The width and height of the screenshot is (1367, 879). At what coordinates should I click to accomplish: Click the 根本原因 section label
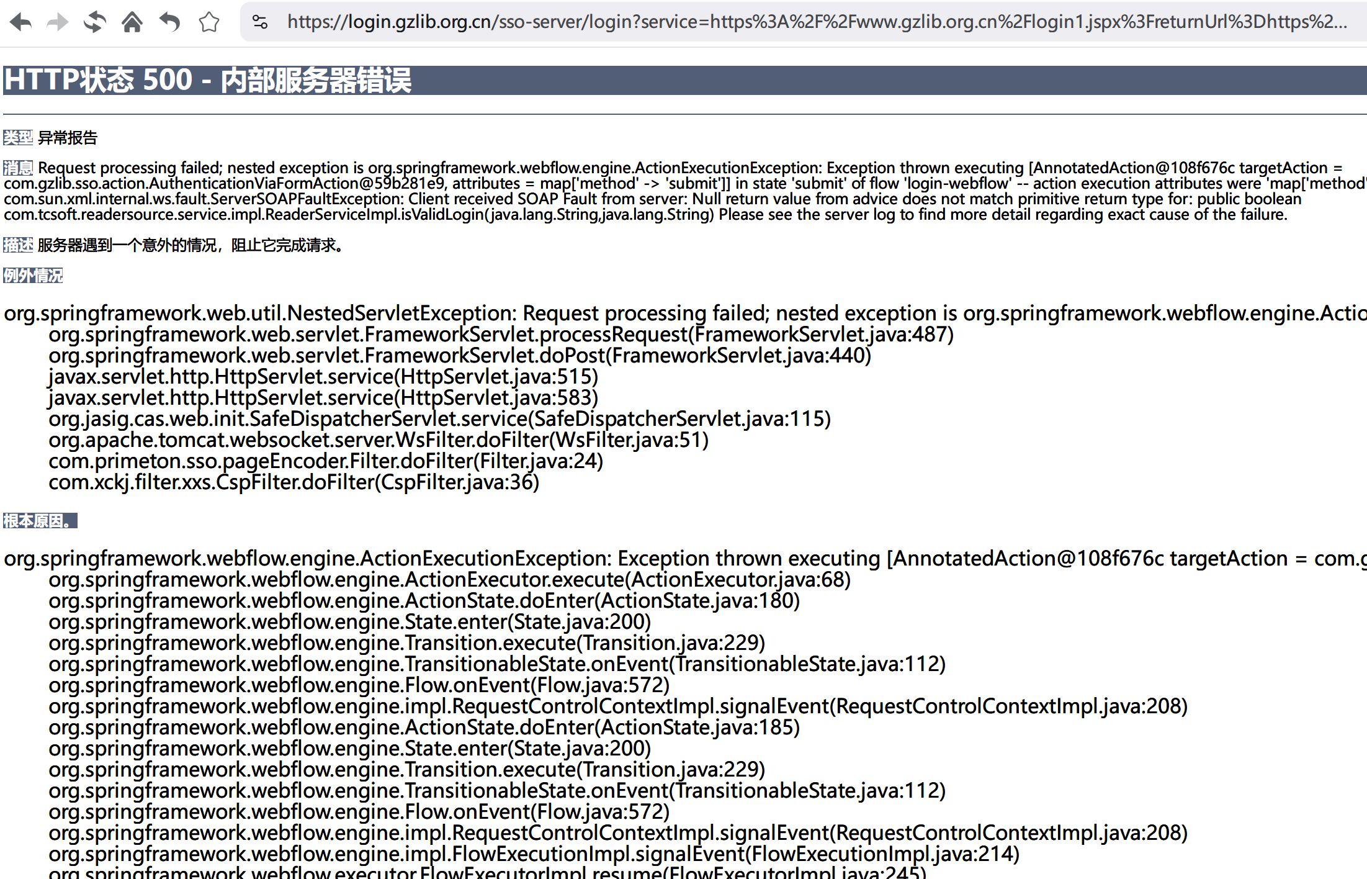tap(40, 520)
